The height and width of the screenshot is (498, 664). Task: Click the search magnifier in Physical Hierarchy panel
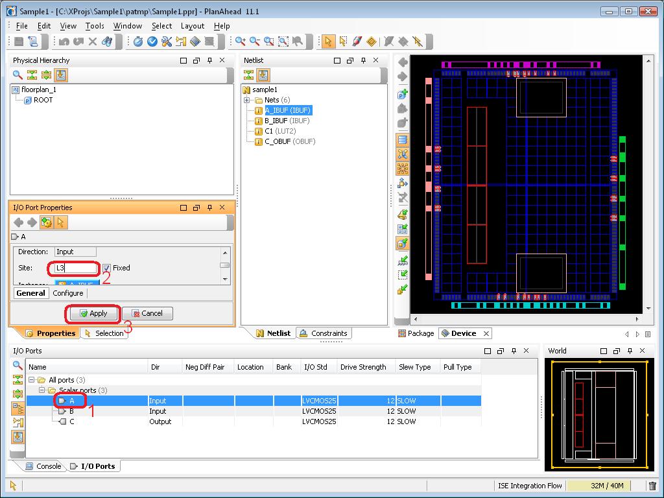pos(18,75)
